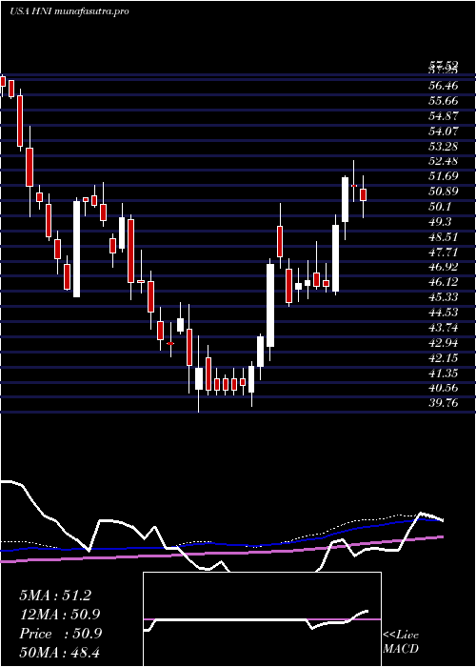The width and height of the screenshot is (476, 667).
Task: Click the 40.56 price axis label
Action: 443,388
